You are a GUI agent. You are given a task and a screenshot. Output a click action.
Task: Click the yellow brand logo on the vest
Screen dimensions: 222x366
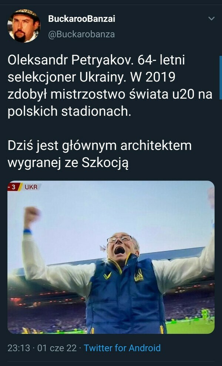(107, 276)
